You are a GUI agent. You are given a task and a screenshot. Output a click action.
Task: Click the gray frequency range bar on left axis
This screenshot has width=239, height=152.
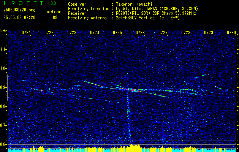[7, 88]
